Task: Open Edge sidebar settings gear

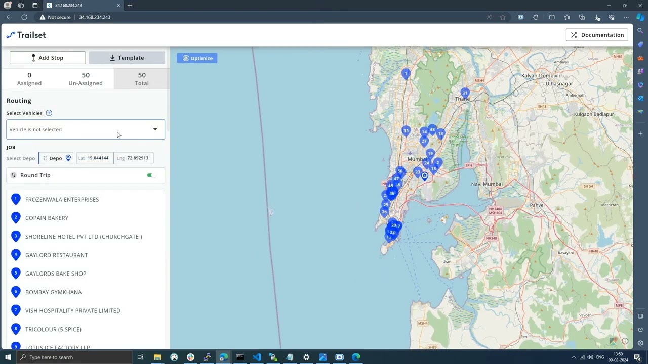Action: click(x=640, y=343)
